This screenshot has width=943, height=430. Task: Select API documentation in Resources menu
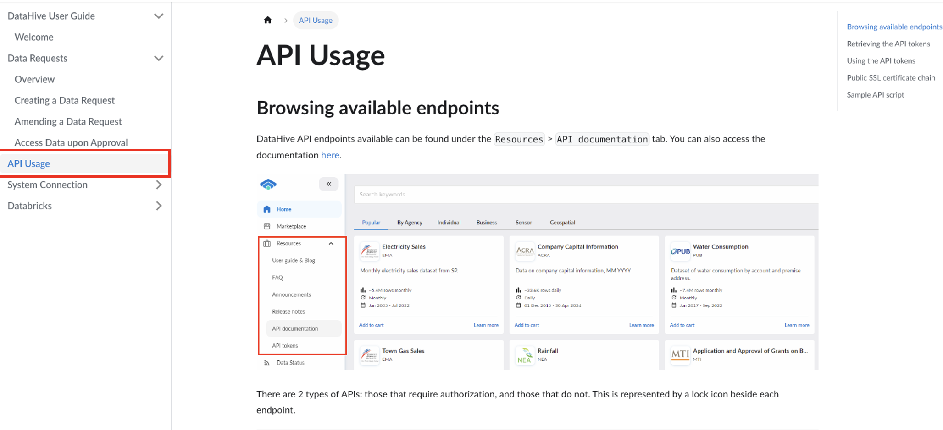304,328
